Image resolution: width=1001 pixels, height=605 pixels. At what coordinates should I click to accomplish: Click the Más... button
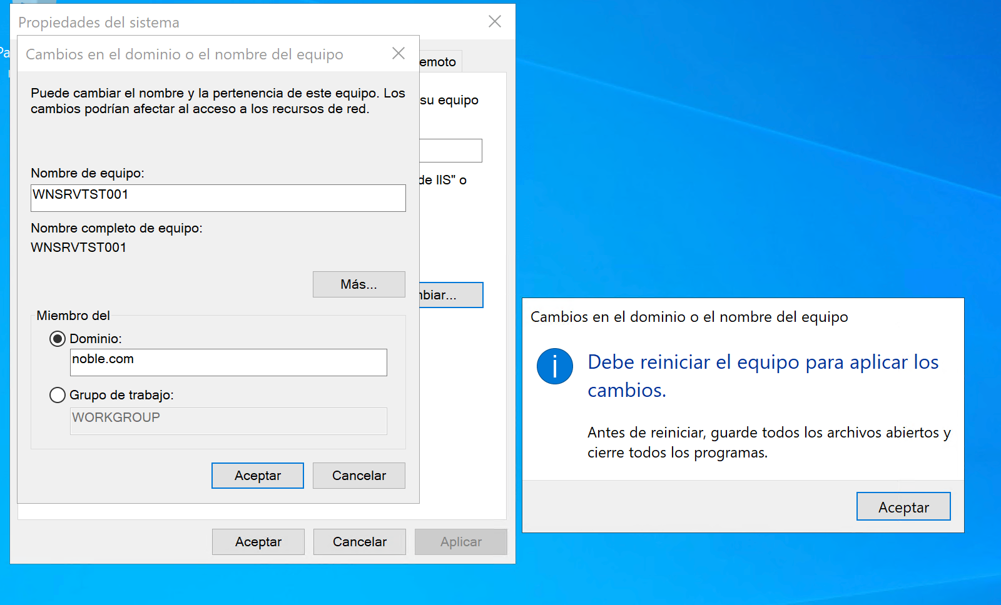(358, 284)
